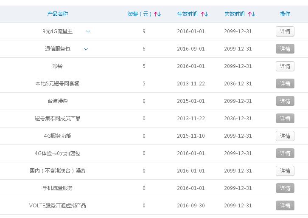The width and height of the screenshot is (308, 218).
Task: Open 详情 for 通信服务包
Action: [x=285, y=49]
